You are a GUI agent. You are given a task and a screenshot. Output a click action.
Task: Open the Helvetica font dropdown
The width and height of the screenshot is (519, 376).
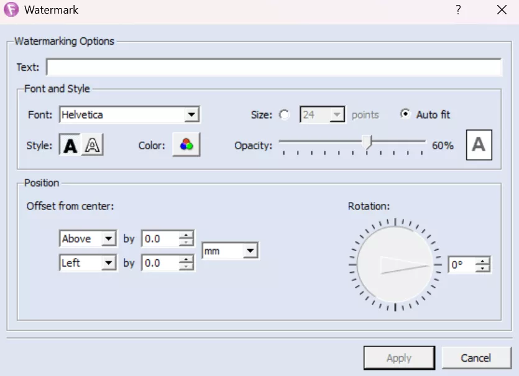192,115
